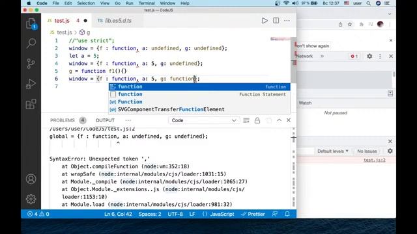Click Prettier in status bar
The height and width of the screenshot is (234, 417).
point(253,214)
